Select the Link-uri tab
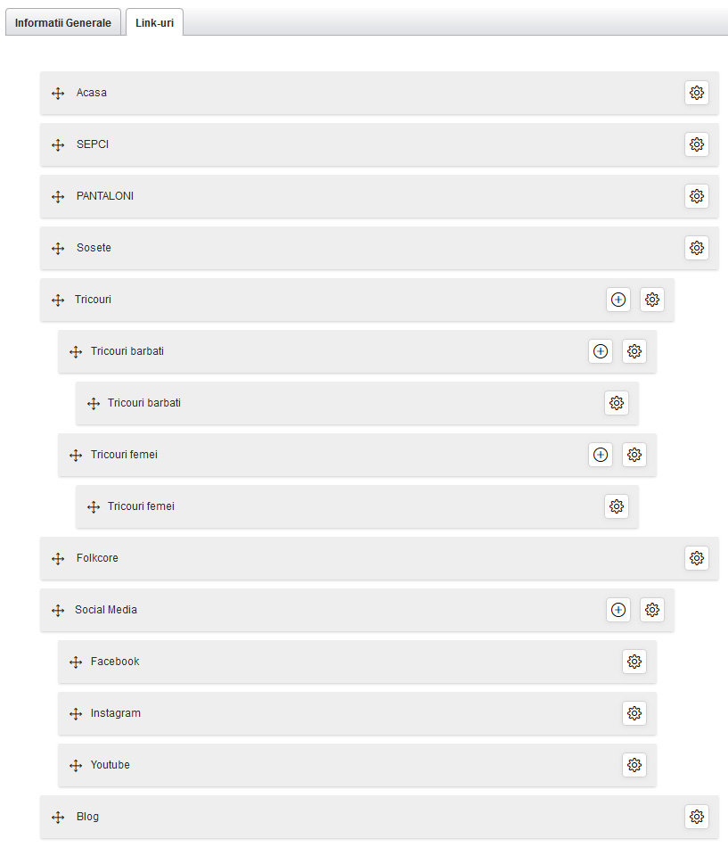This screenshot has height=847, width=728. tap(154, 23)
